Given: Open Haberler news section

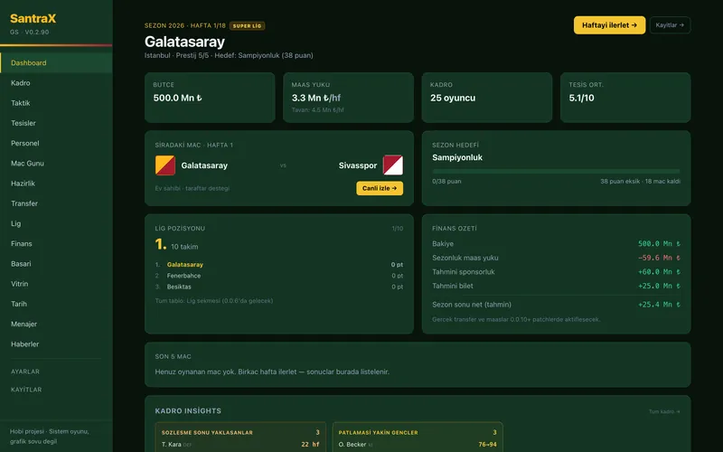Looking at the screenshot, I should (x=56, y=344).
